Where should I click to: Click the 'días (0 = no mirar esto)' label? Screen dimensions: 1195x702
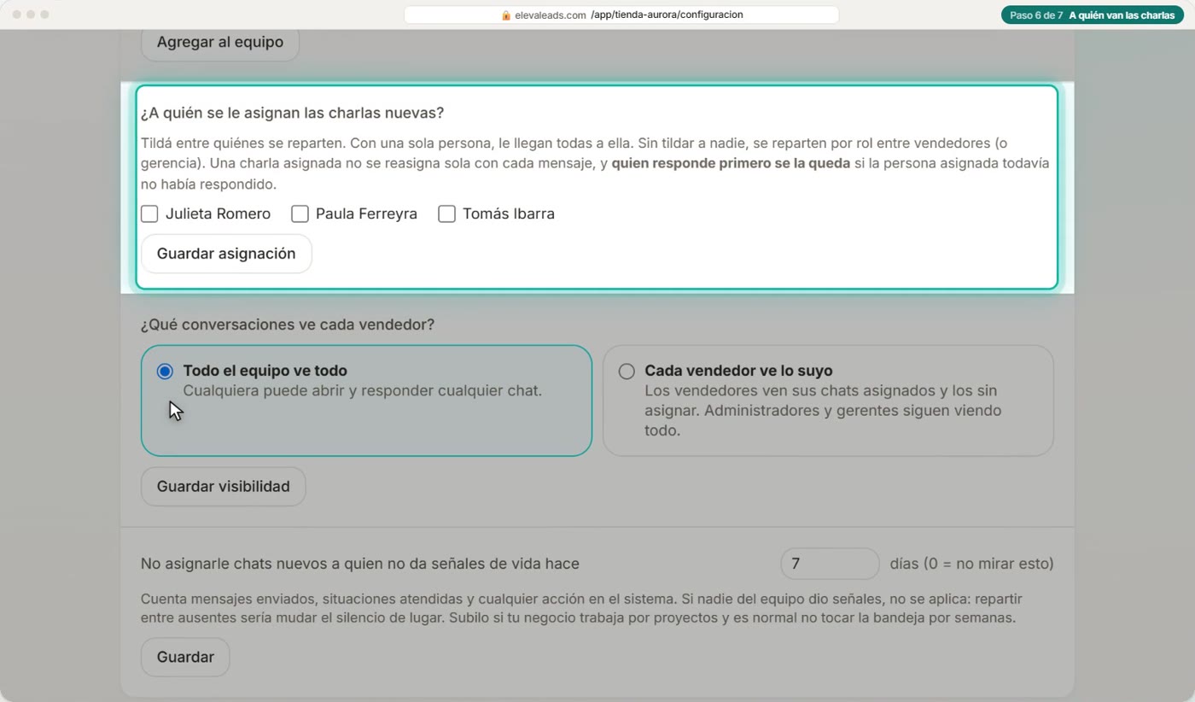pyautogui.click(x=971, y=564)
